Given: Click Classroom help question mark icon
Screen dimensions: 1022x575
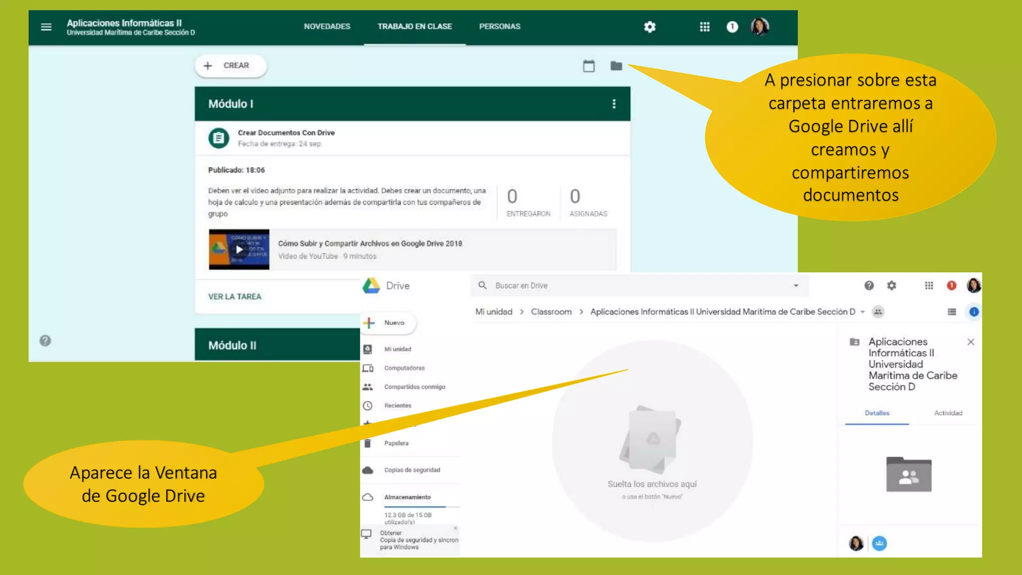Looking at the screenshot, I should 45,341.
